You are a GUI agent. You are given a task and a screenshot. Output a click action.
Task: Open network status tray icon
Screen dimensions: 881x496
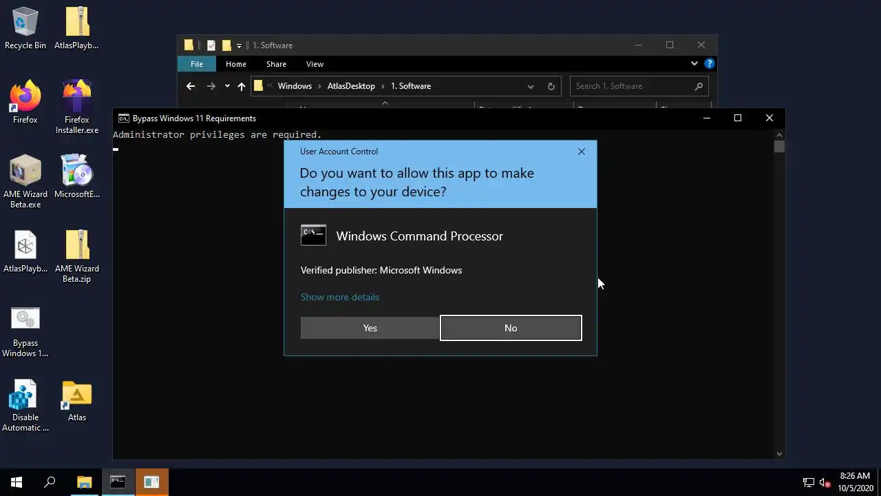click(x=809, y=482)
